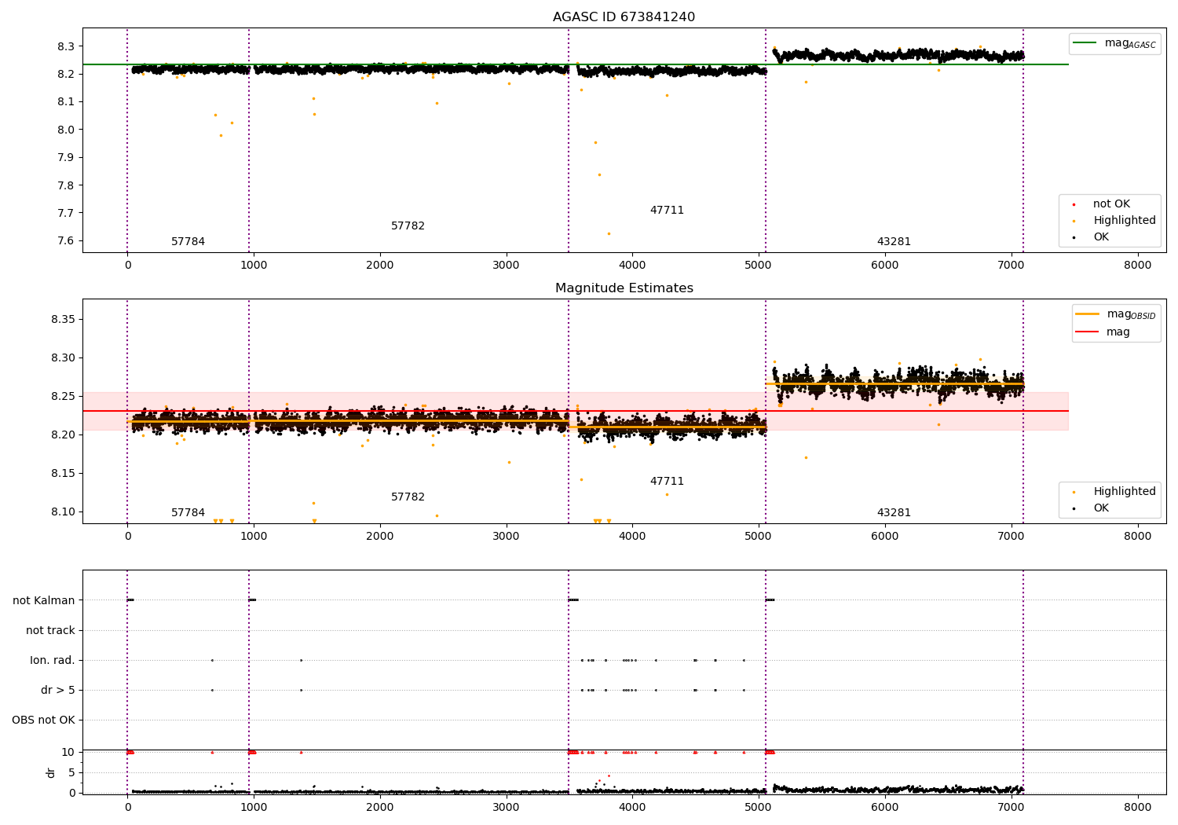Click the 8000 x-tick of the top plot
Screen dimensions: 1178x825
pyautogui.click(x=1137, y=266)
